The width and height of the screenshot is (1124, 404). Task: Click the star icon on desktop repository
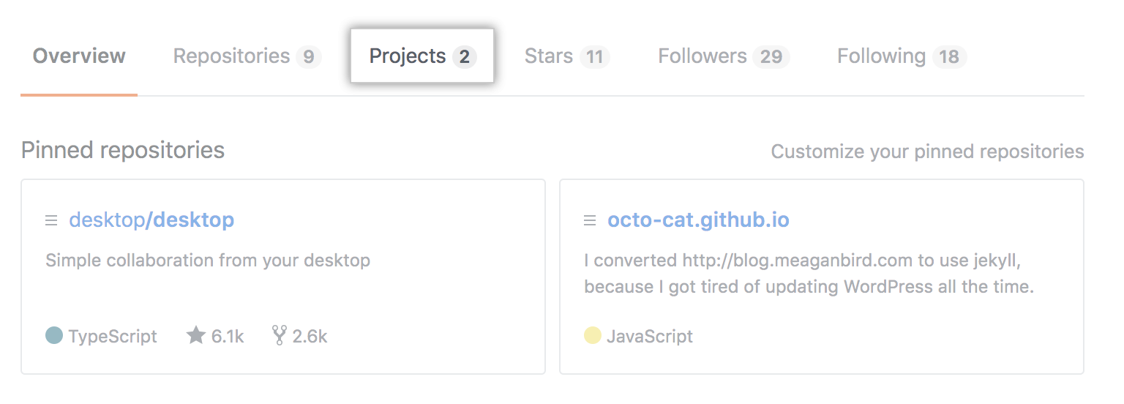tap(195, 336)
